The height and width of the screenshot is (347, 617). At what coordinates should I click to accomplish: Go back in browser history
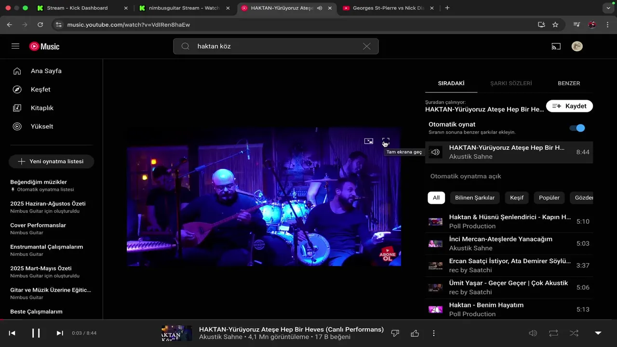pyautogui.click(x=10, y=25)
